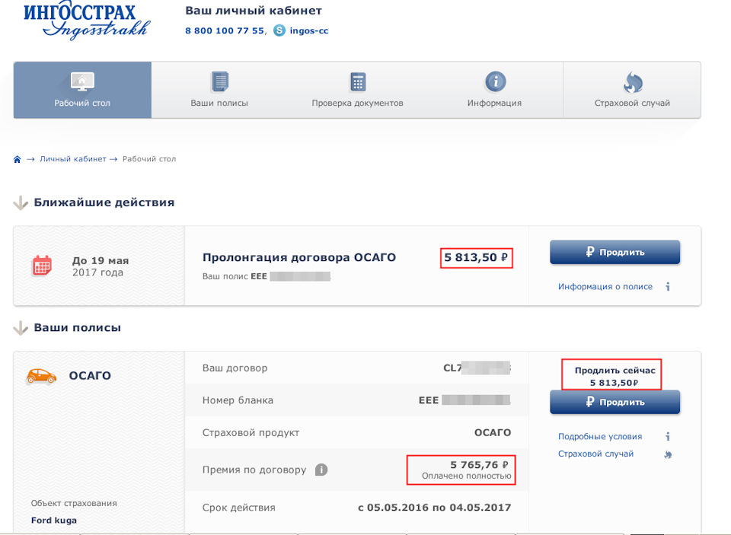The width and height of the screenshot is (731, 535).
Task: Click the Ingosstrakh logo
Action: [x=87, y=21]
